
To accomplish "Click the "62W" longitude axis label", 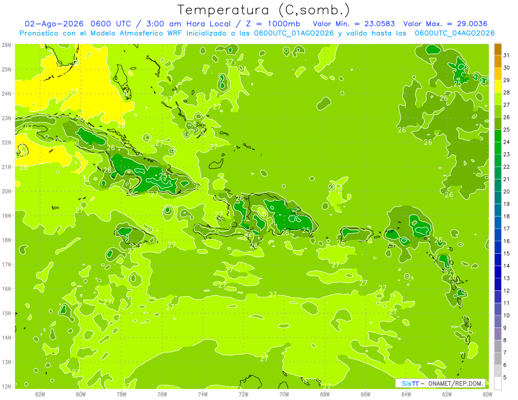I will 447,394.
